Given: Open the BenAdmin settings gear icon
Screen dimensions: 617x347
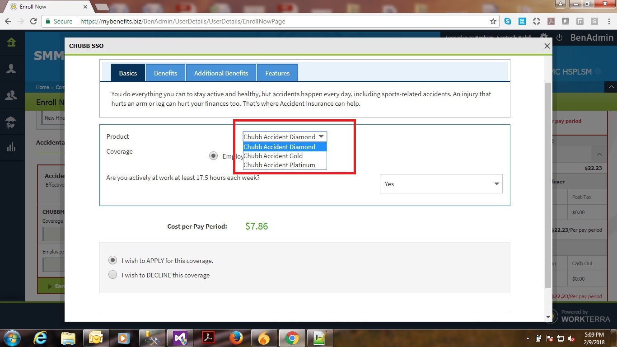Looking at the screenshot, I should click(x=544, y=37).
